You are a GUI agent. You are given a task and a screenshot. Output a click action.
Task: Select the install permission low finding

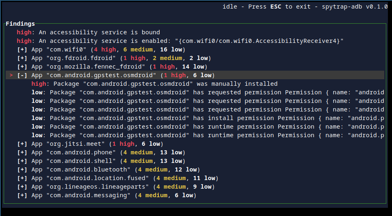coord(208,118)
